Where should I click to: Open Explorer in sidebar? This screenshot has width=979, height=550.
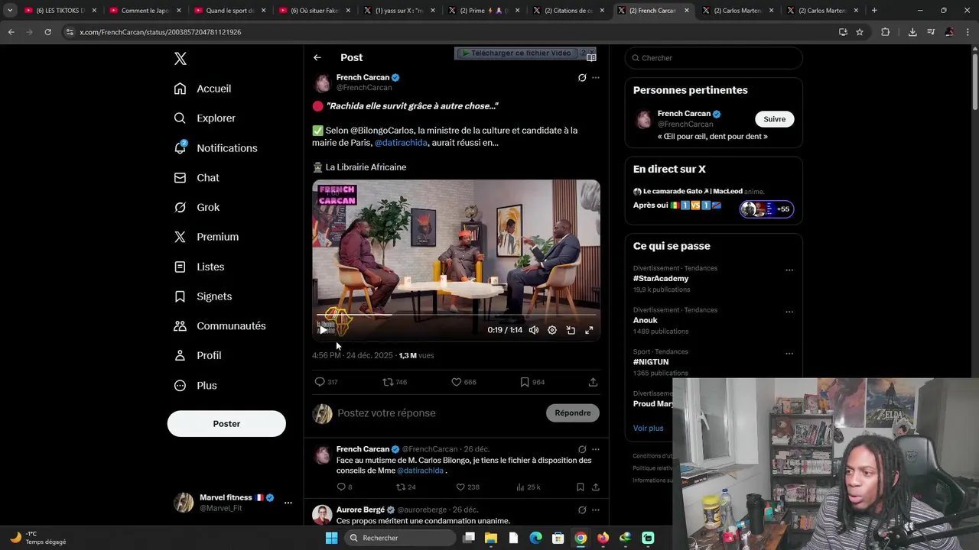point(204,118)
